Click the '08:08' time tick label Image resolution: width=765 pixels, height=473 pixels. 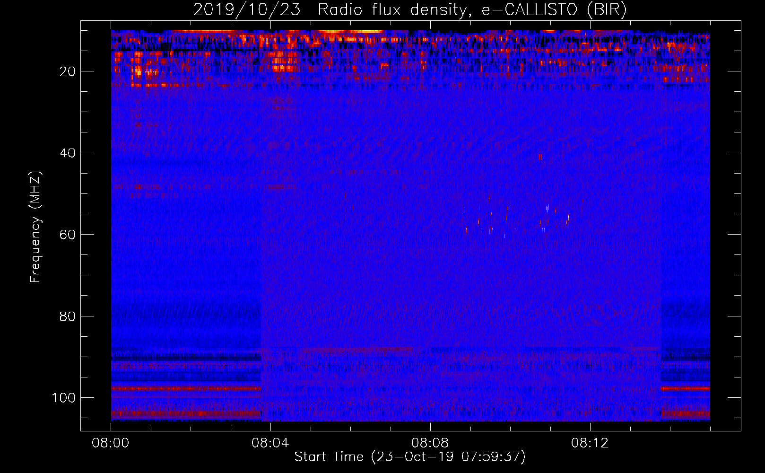coord(430,443)
